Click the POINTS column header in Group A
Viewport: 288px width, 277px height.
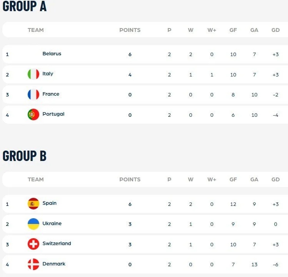point(130,30)
